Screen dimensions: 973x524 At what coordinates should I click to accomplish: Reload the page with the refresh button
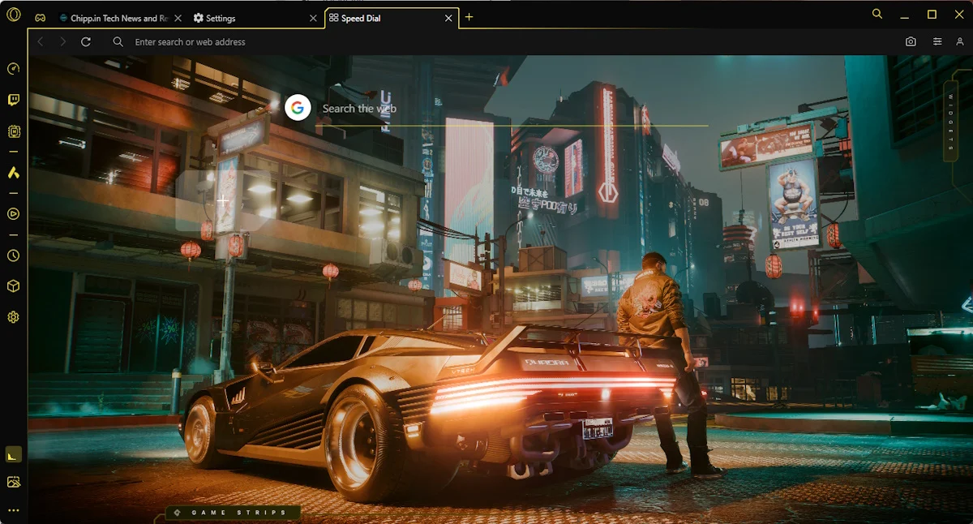point(86,41)
